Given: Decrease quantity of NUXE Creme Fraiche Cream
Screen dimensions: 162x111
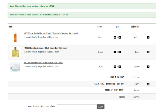Looking at the screenshot, I should pyautogui.click(x=115, y=67).
